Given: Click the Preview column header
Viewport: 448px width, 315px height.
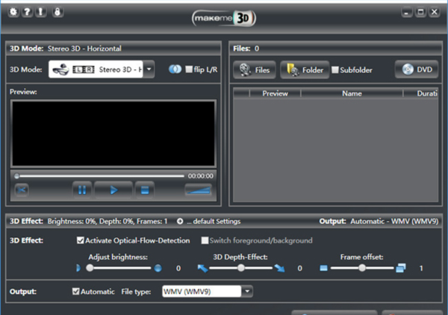Looking at the screenshot, I should point(275,93).
